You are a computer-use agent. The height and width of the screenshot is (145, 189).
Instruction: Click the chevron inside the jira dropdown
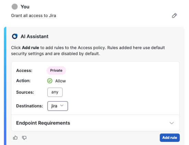pyautogui.click(x=62, y=106)
